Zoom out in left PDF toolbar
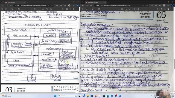Viewport: 175px width, 98px height. coord(28,9)
